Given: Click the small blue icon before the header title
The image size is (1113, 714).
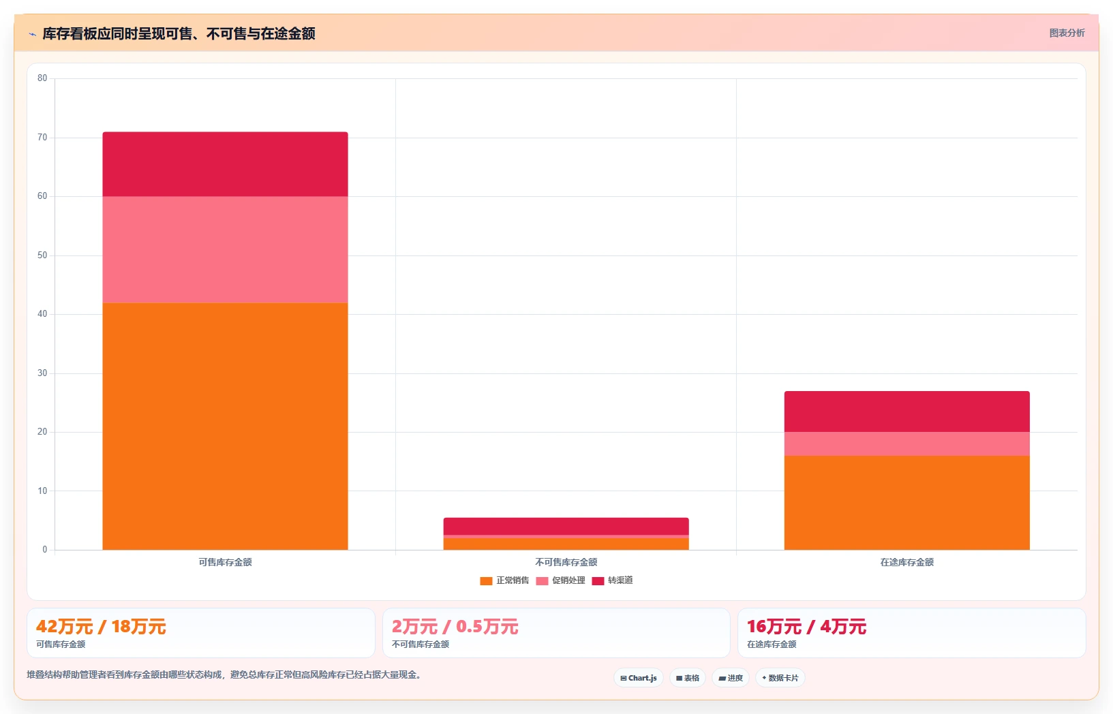Looking at the screenshot, I should point(32,34).
